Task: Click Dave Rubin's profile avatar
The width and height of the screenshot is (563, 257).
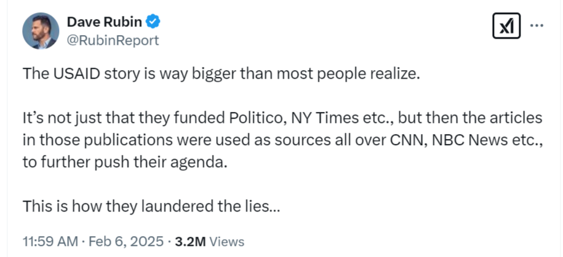Action: 41,30
